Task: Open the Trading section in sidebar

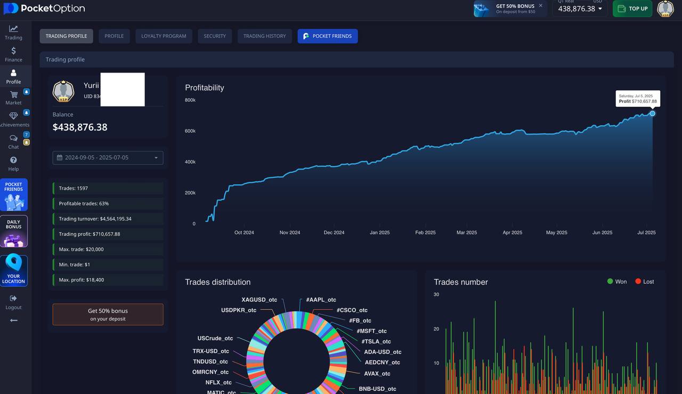Action: point(13,32)
